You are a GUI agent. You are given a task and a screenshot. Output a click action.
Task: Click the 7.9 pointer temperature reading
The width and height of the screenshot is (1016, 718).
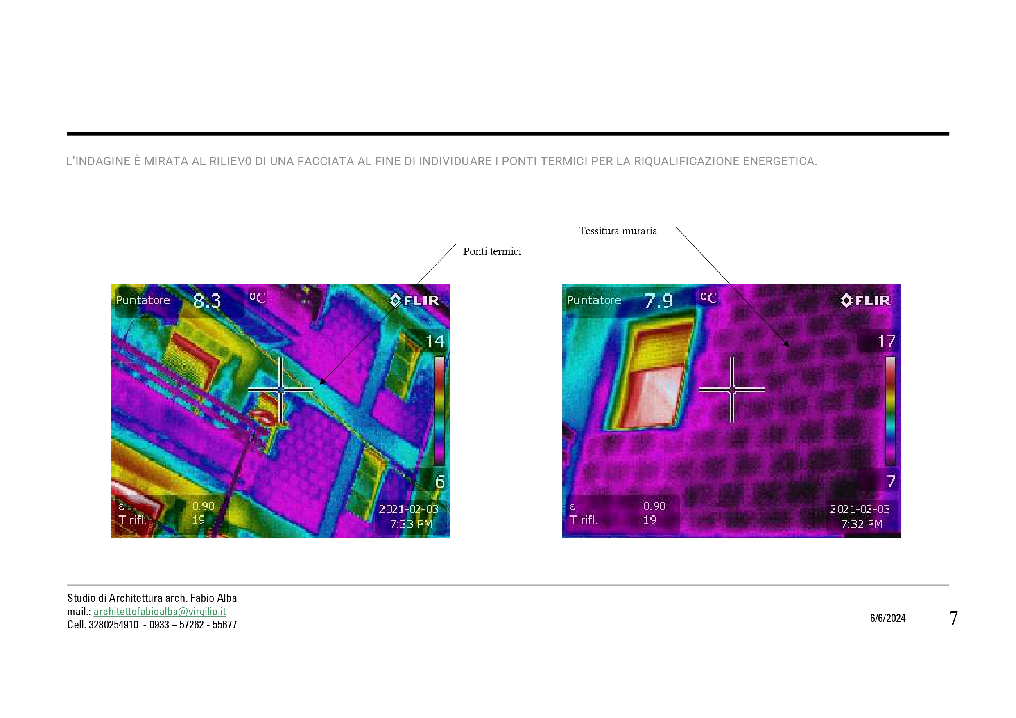658,301
